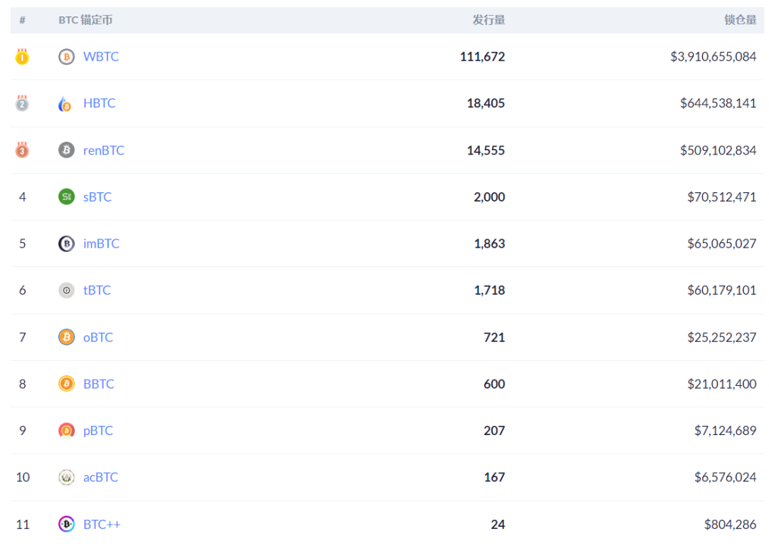Viewport: 769px width, 544px height.
Task: Click the WBTC coin logo icon
Action: 66,57
